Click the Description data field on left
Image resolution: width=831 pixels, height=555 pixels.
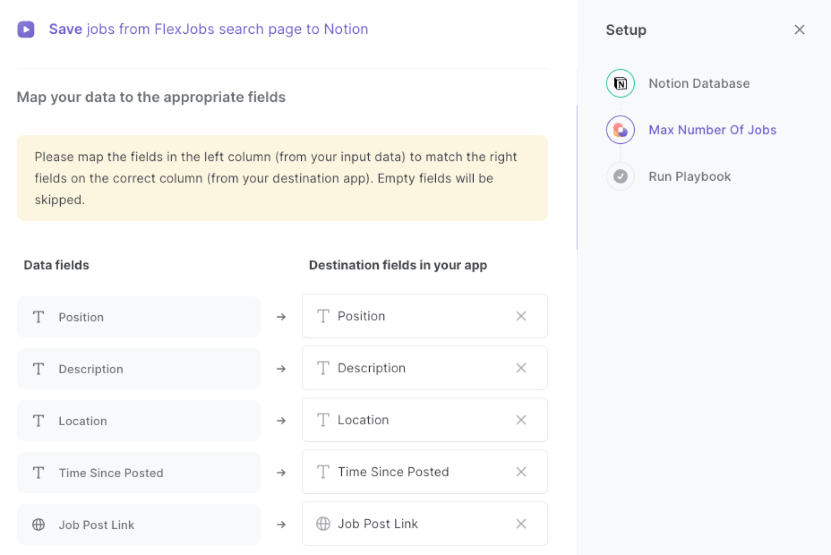tap(139, 369)
